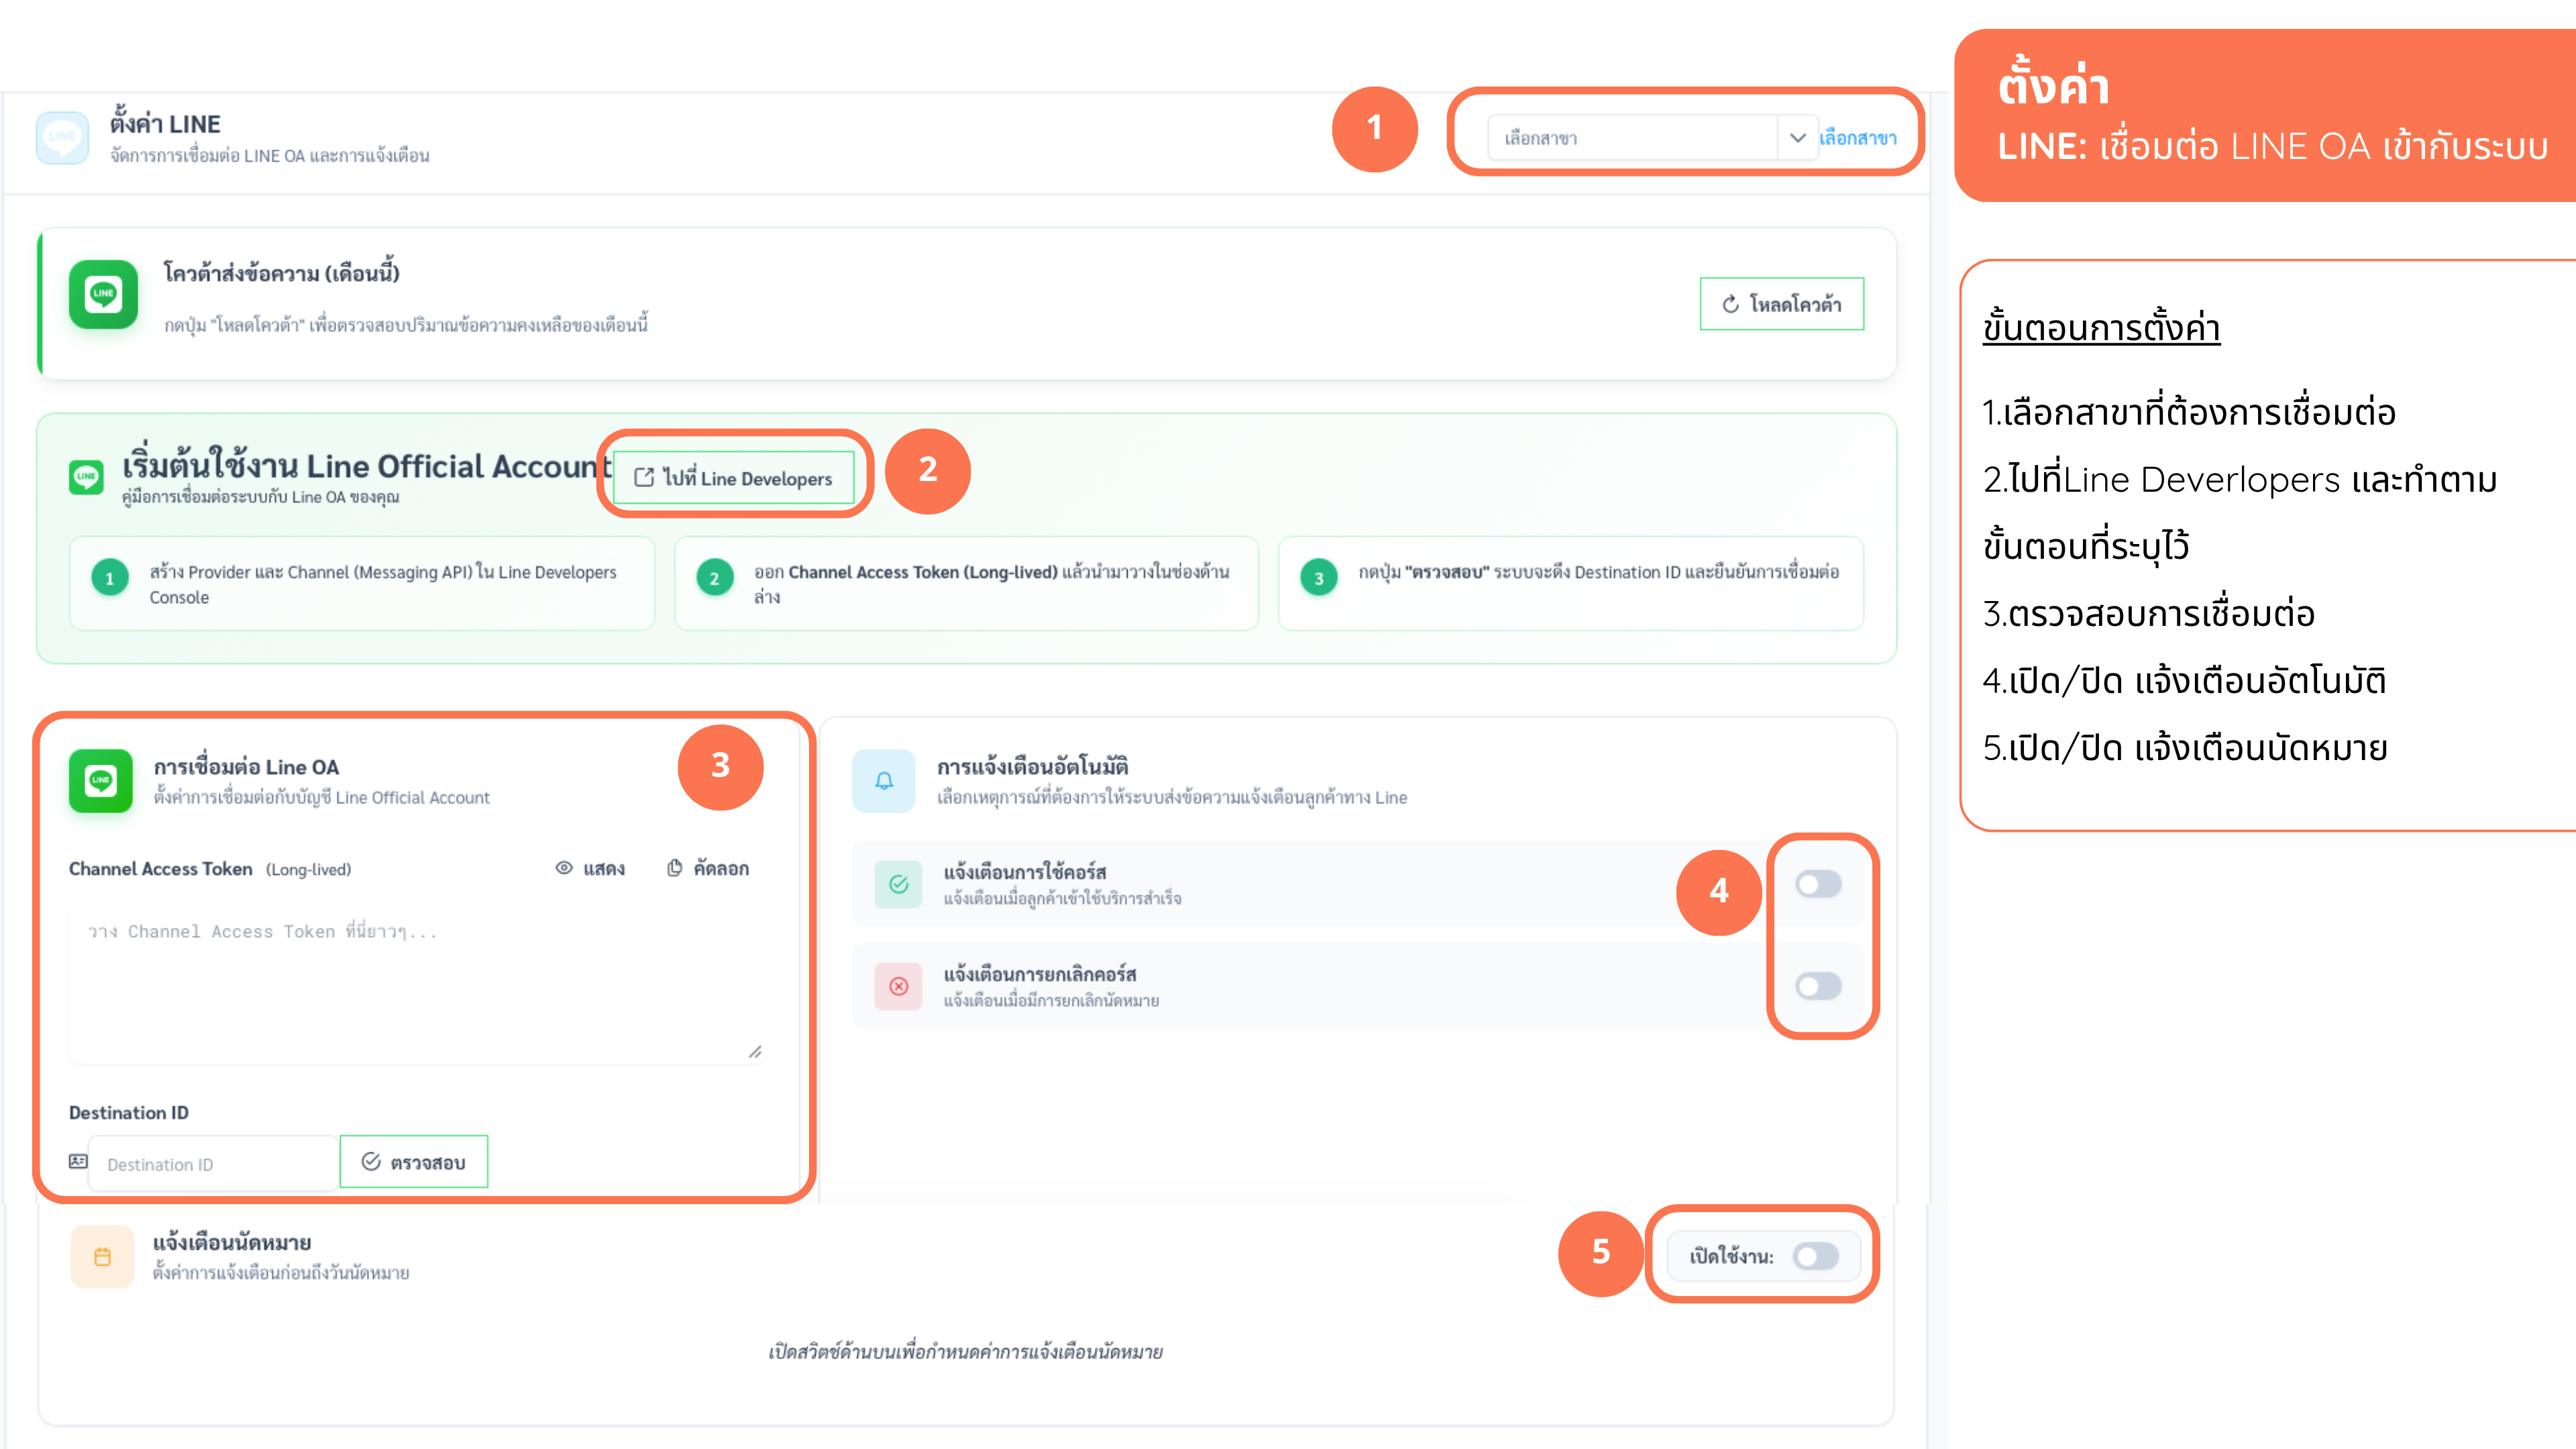Click the red cancel icon for course cancellation alert

click(898, 986)
